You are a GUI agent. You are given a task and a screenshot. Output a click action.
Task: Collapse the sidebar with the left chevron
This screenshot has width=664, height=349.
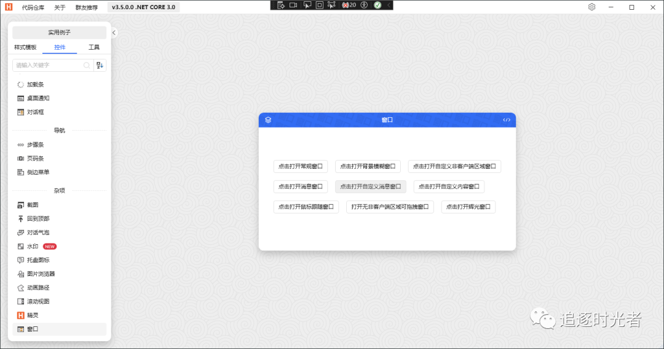point(114,33)
